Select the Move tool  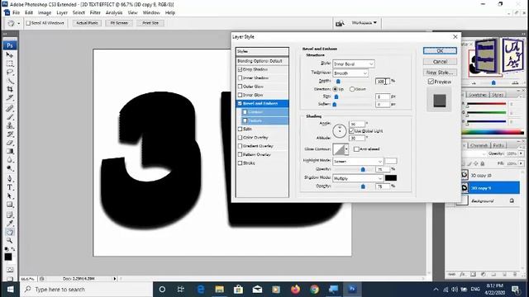pyautogui.click(x=10, y=54)
